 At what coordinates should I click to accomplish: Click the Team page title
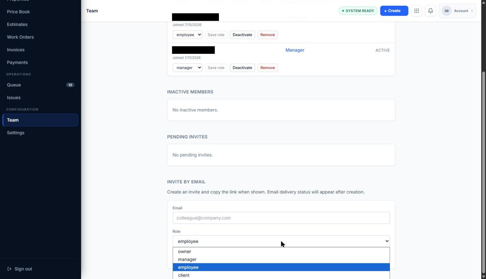pyautogui.click(x=92, y=11)
